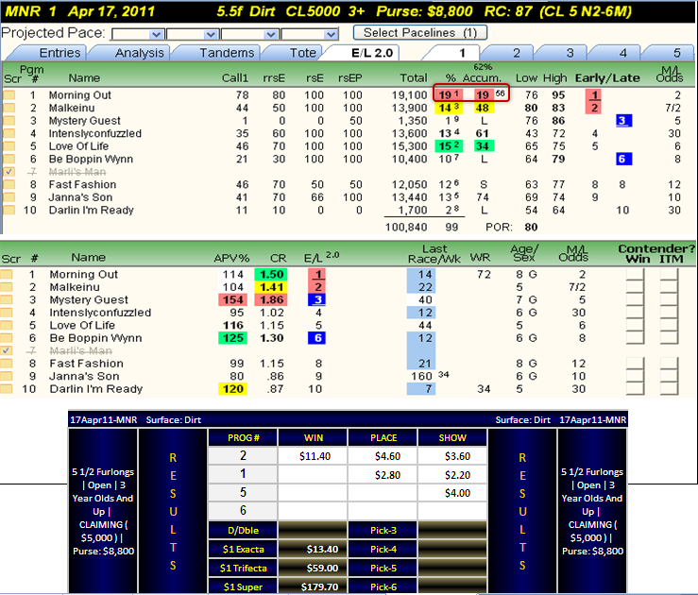Mark Morning Out as ITM contender

point(669,274)
